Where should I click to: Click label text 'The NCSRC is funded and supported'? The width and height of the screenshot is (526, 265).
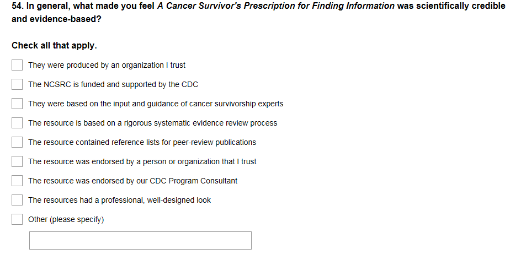(113, 84)
